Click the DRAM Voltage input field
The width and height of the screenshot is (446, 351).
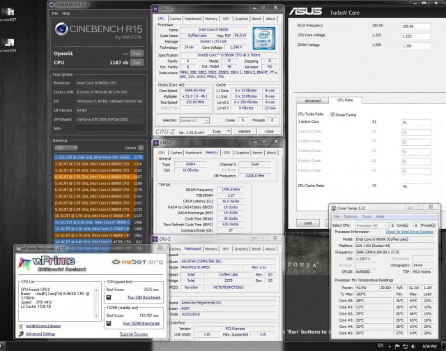click(415, 46)
